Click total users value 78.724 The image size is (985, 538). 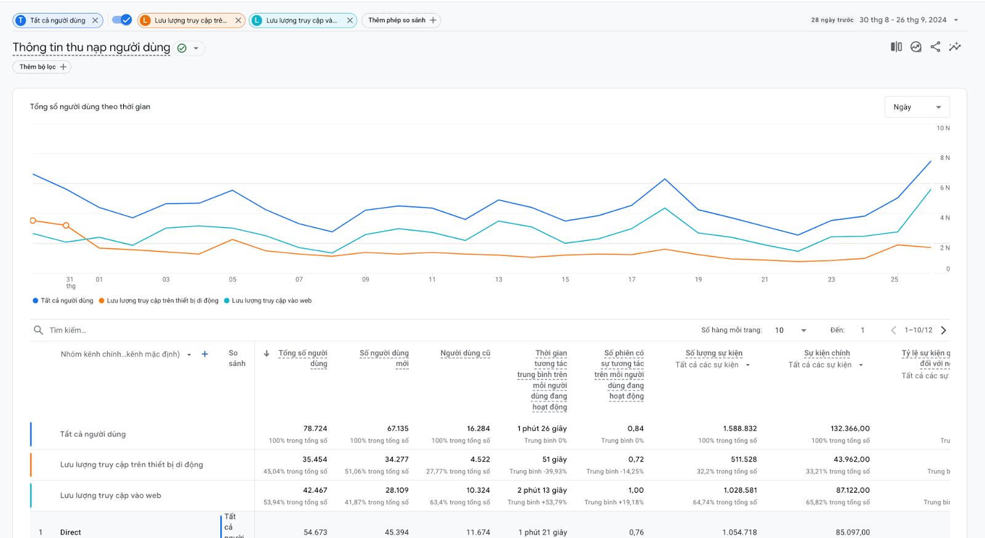tap(315, 429)
